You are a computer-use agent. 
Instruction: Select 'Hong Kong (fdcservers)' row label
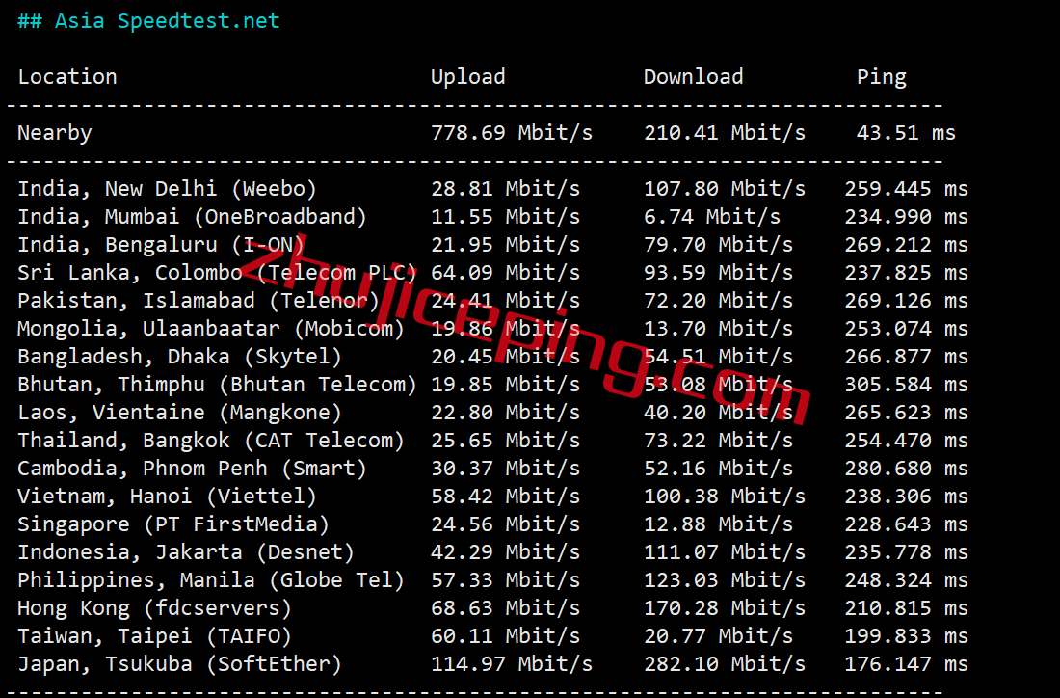[155, 608]
